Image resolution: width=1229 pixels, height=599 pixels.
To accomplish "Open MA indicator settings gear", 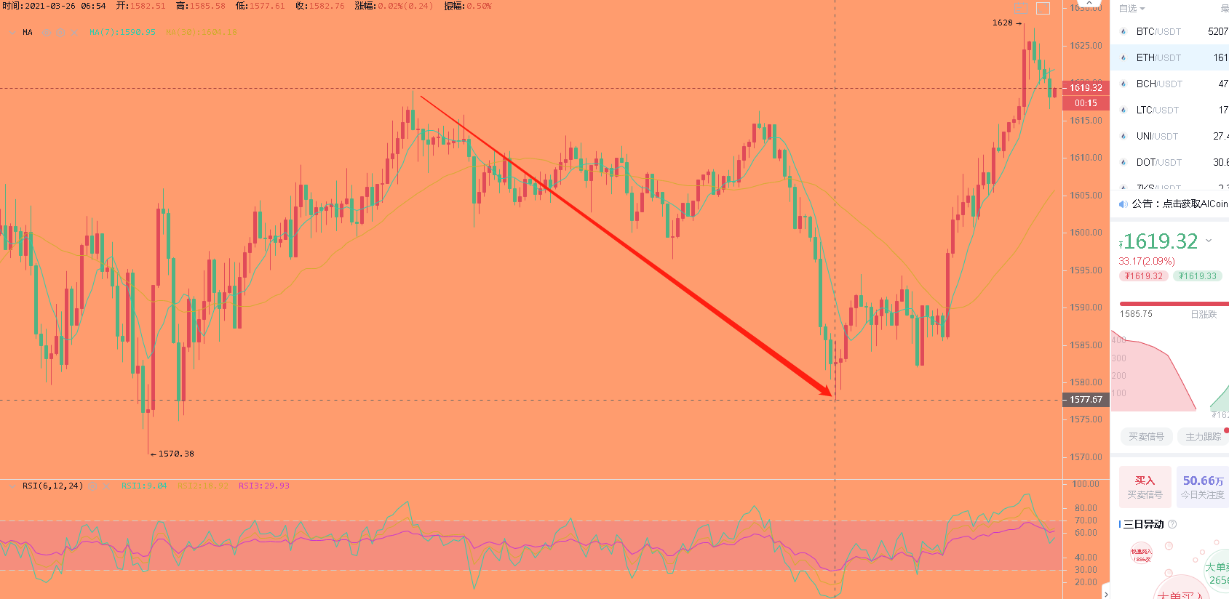I will (x=60, y=32).
